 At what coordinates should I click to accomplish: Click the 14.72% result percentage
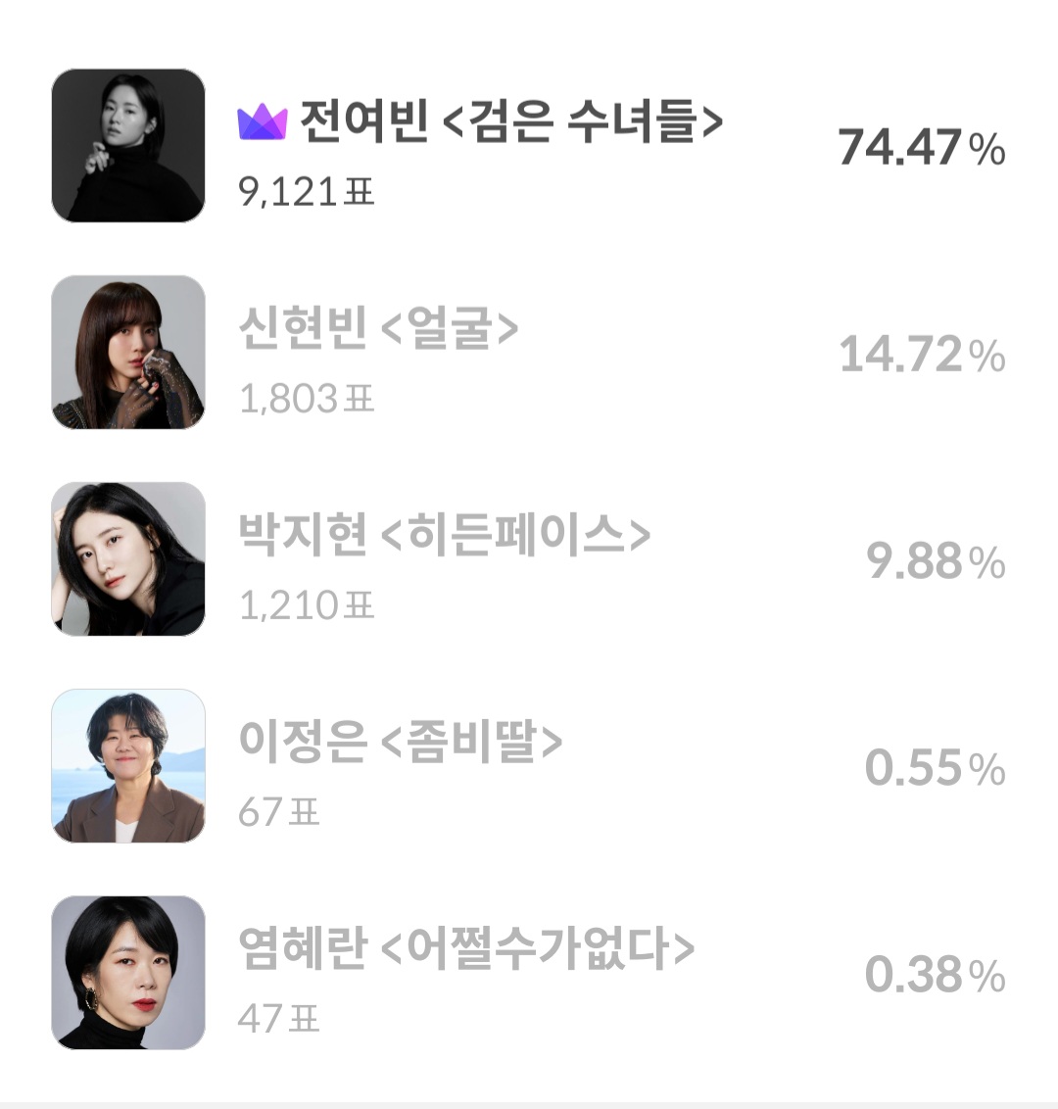tap(922, 355)
